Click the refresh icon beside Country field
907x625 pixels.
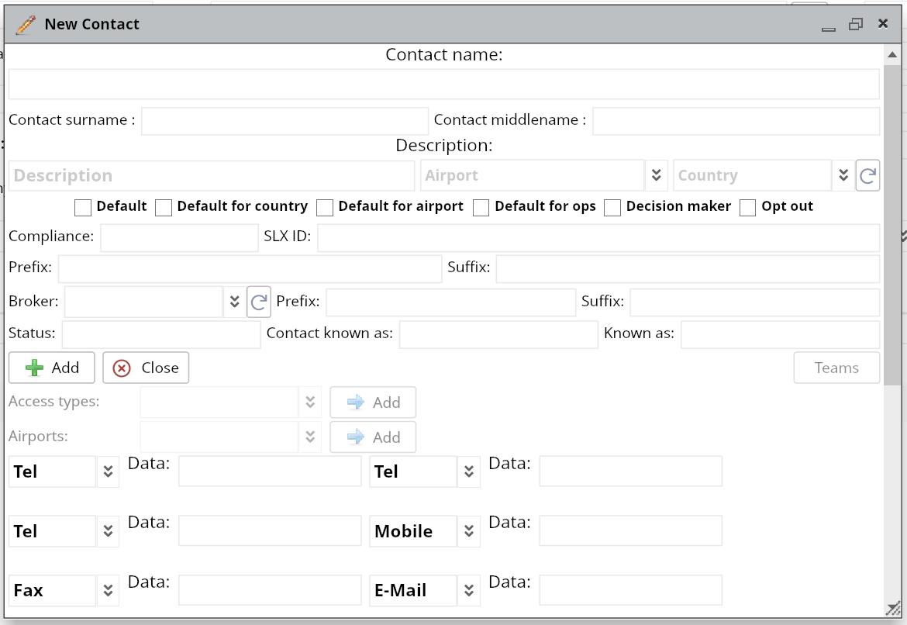click(867, 176)
